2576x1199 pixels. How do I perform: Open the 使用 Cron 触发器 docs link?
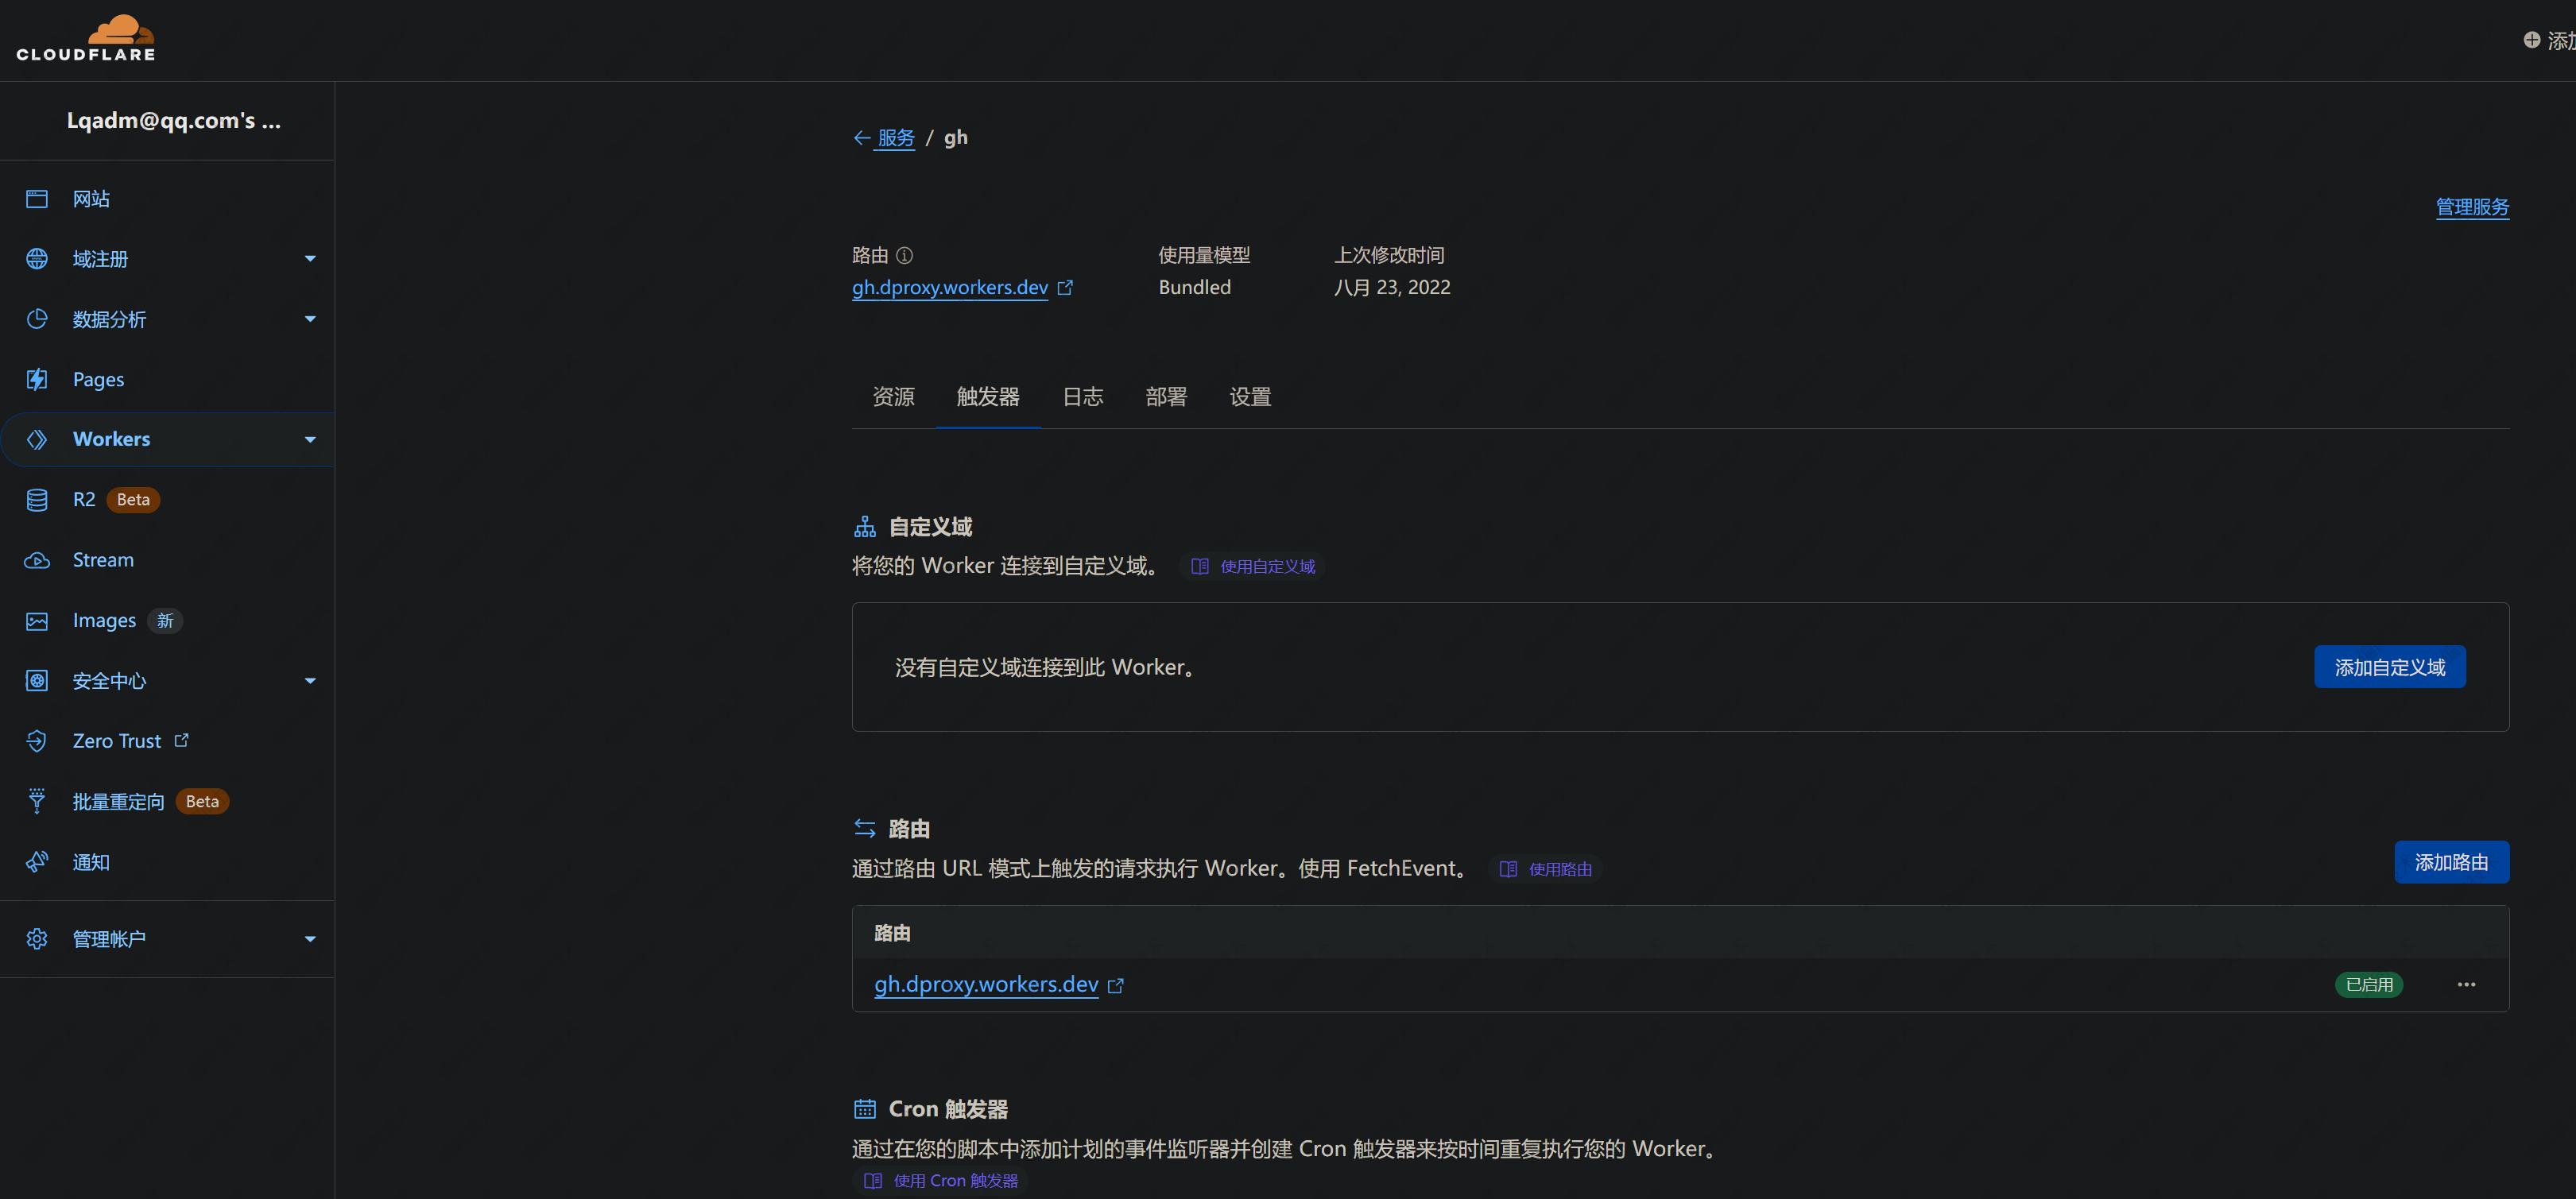click(x=941, y=1181)
